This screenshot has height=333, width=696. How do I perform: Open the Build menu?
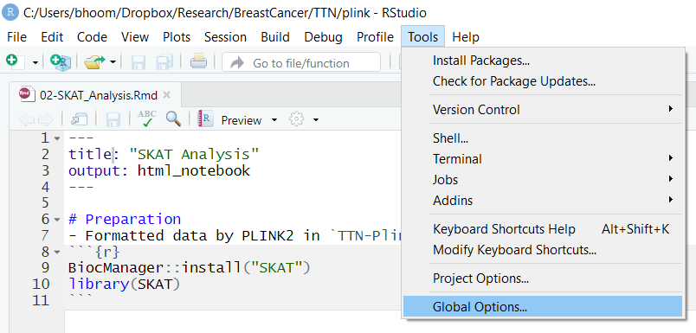[276, 37]
